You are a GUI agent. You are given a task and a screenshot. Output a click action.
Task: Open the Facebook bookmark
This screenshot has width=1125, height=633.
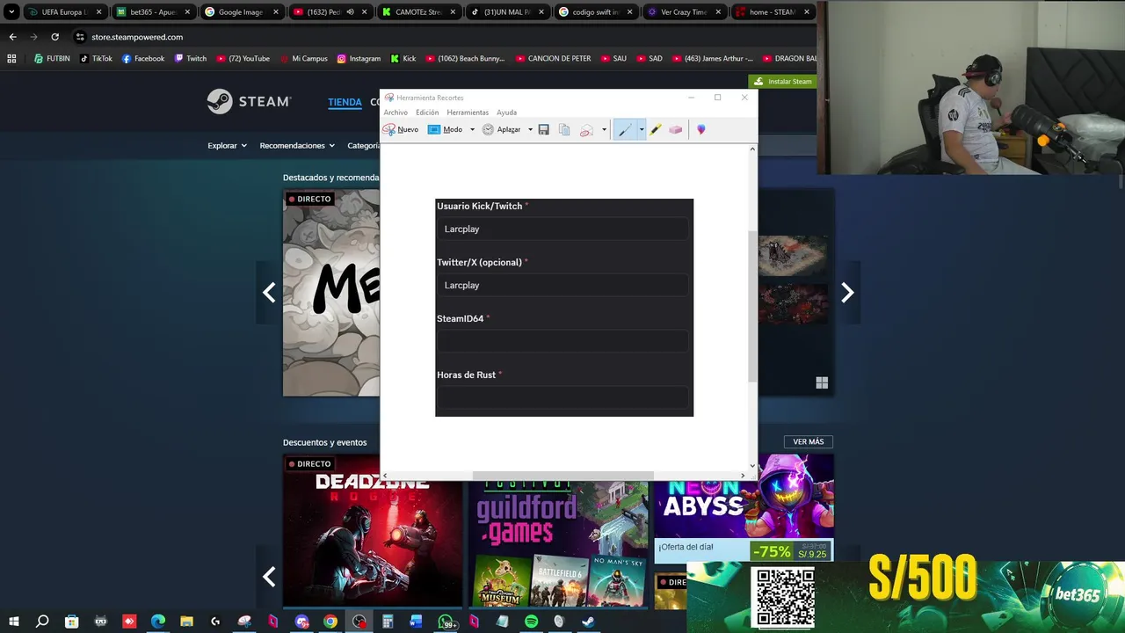[x=143, y=59]
